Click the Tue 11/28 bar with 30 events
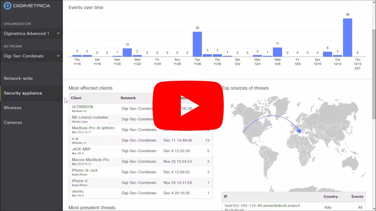 (197, 44)
